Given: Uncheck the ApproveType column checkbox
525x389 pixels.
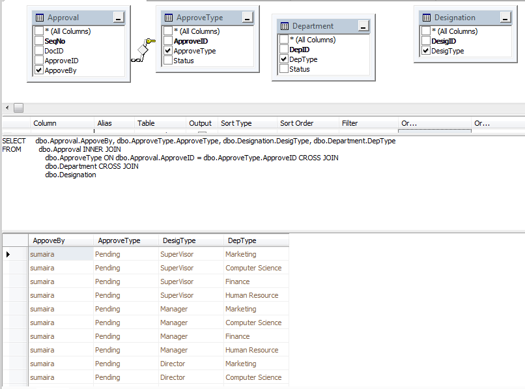Looking at the screenshot, I should pyautogui.click(x=168, y=51).
